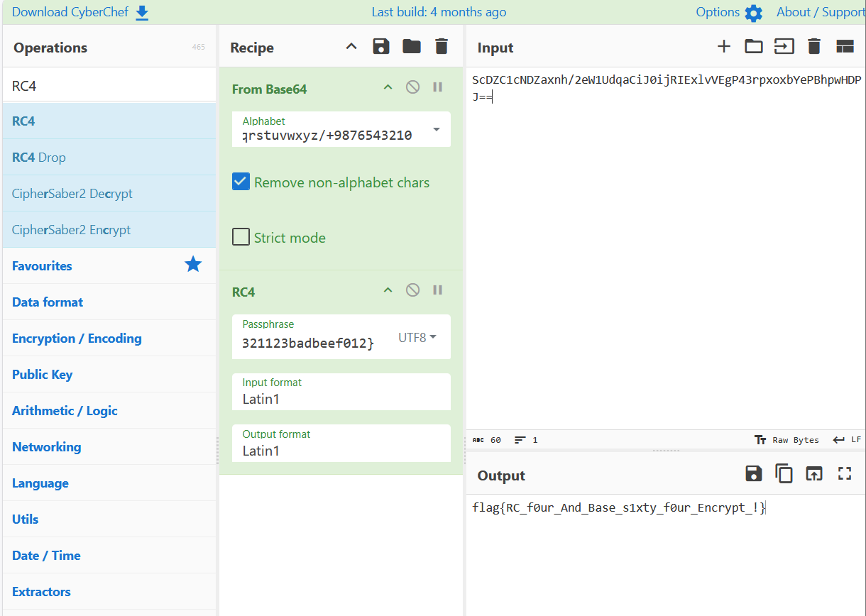
Task: Open RC4 Output format selector
Action: click(x=341, y=443)
